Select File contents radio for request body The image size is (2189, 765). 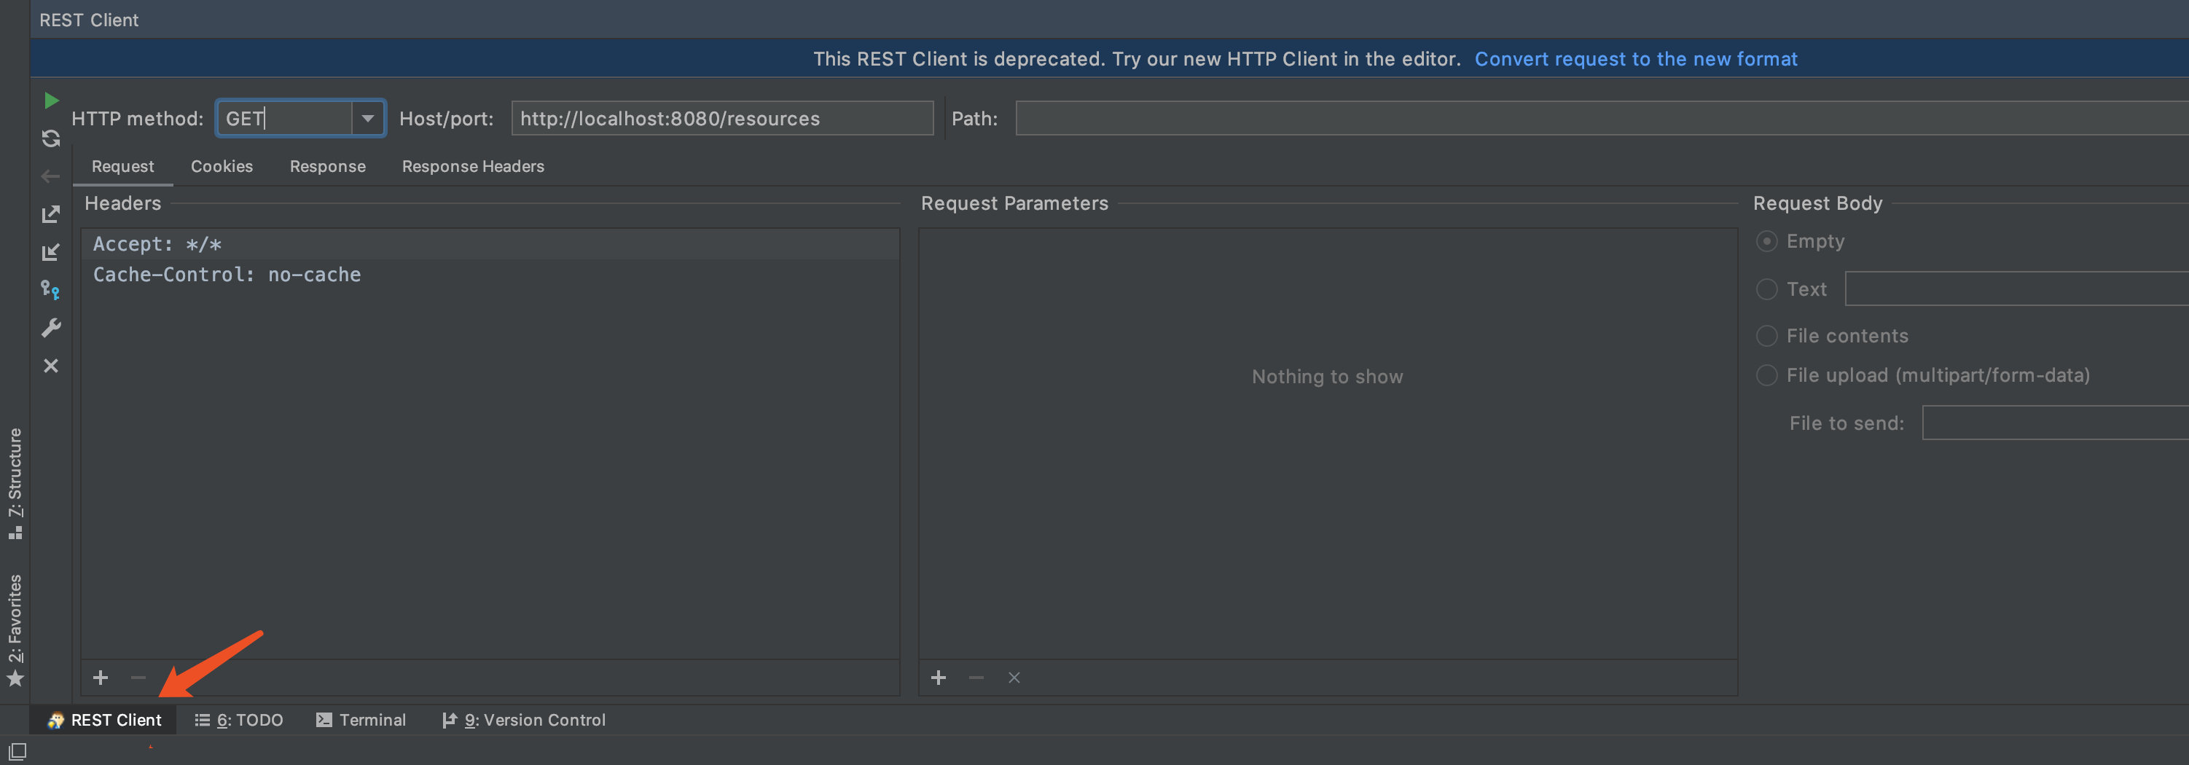click(x=1768, y=336)
